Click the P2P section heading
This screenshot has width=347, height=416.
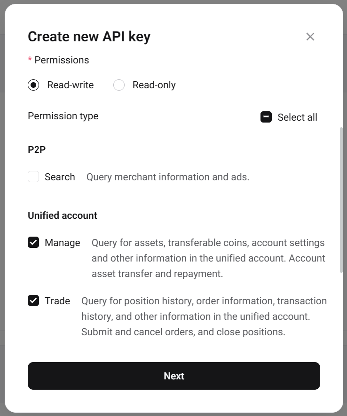coord(37,150)
